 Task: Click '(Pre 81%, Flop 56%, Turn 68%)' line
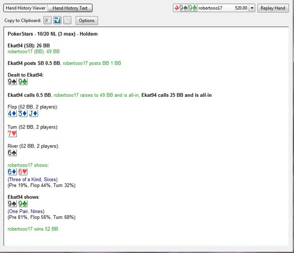(42, 217)
